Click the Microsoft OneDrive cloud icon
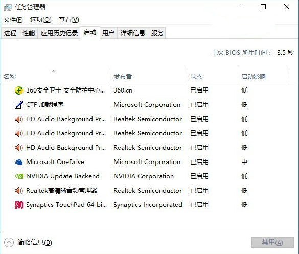Image resolution: width=299 pixels, height=254 pixels. pos(19,162)
